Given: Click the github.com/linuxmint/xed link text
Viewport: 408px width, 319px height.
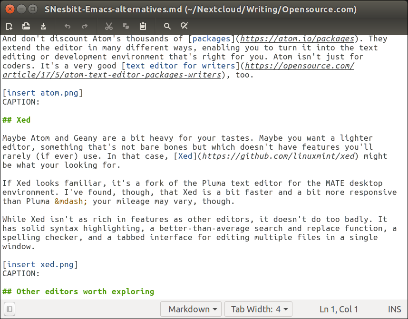Looking at the screenshot, I should pos(278,156).
